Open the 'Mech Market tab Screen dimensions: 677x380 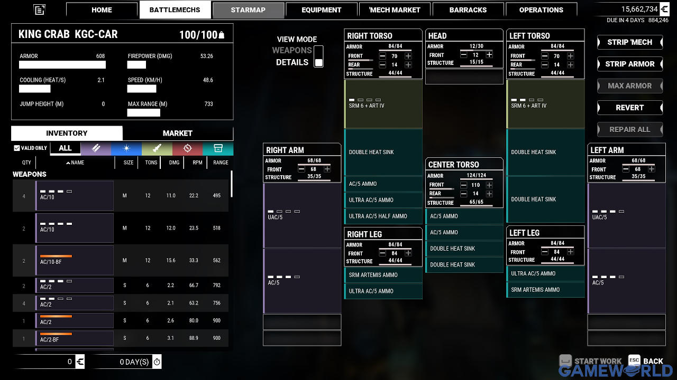click(395, 9)
